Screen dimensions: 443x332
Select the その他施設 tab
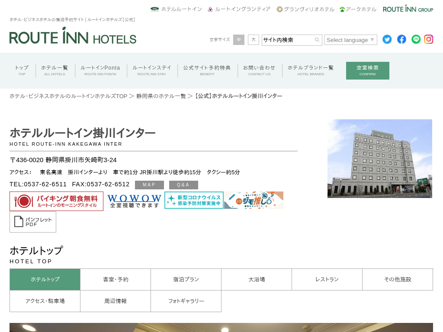pyautogui.click(x=398, y=280)
